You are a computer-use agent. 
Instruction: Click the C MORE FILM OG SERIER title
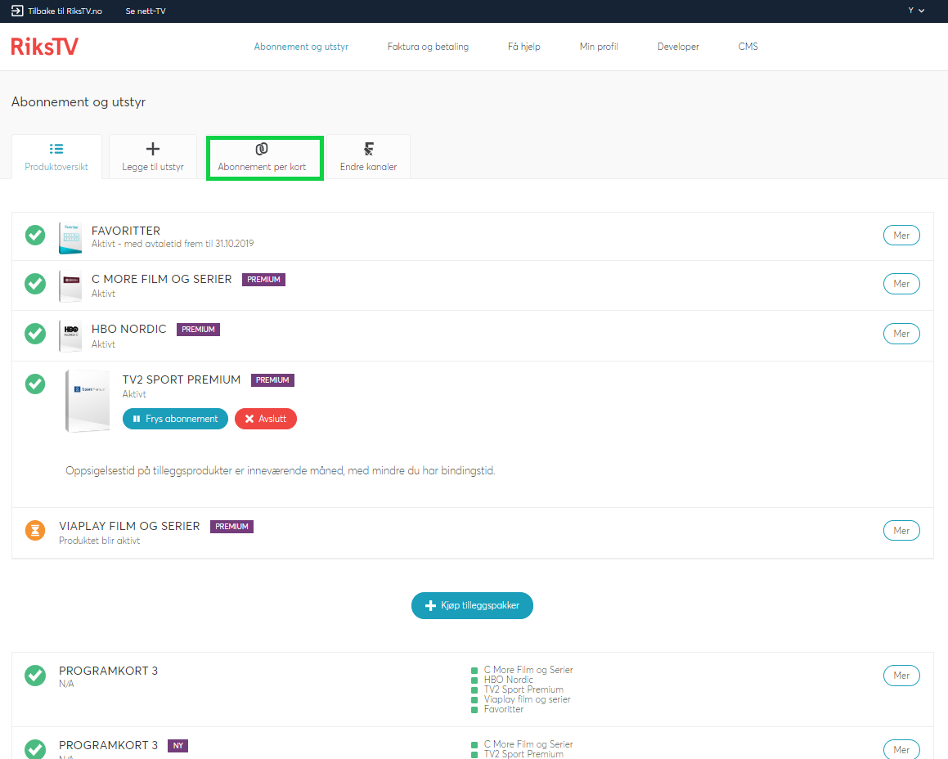click(161, 279)
